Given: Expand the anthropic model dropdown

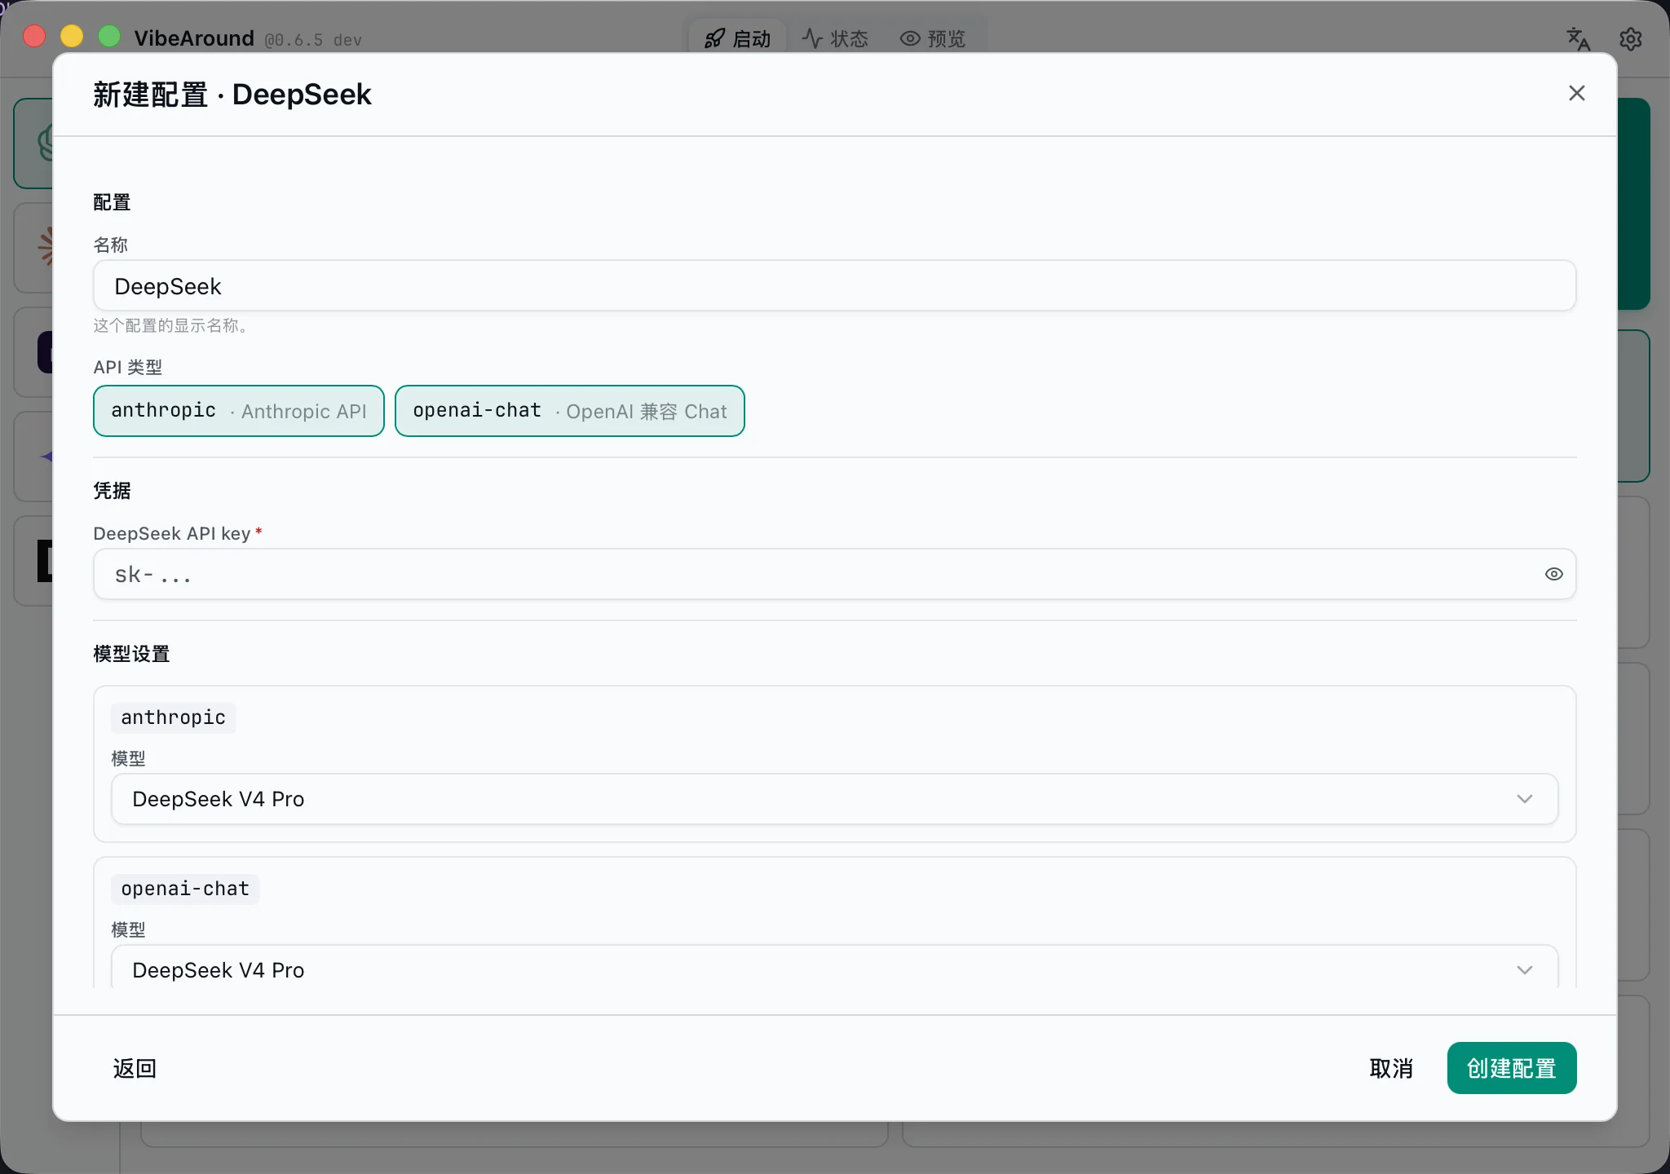Looking at the screenshot, I should (834, 799).
